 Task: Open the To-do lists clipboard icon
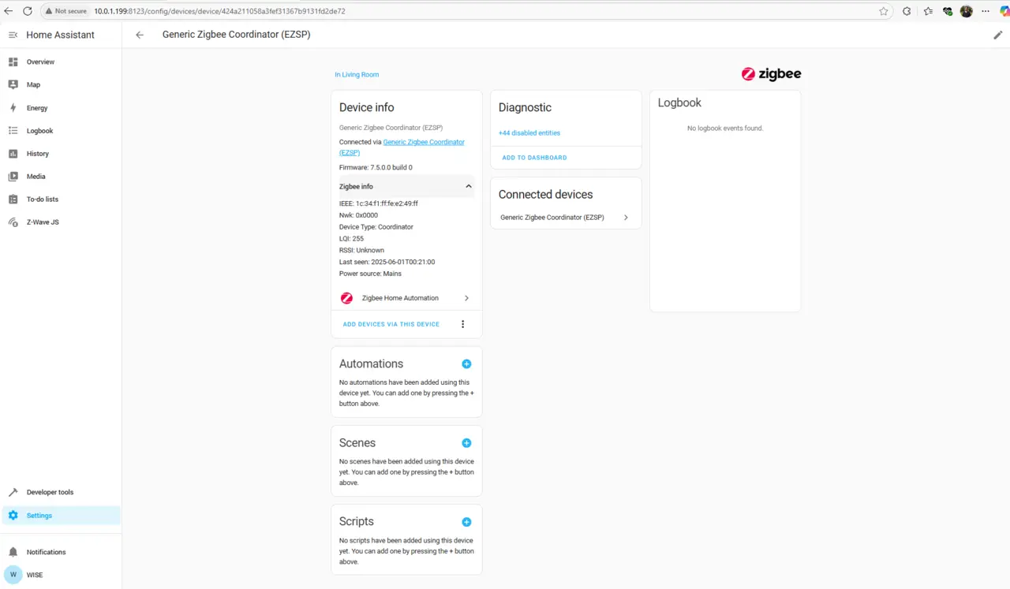[x=13, y=199]
